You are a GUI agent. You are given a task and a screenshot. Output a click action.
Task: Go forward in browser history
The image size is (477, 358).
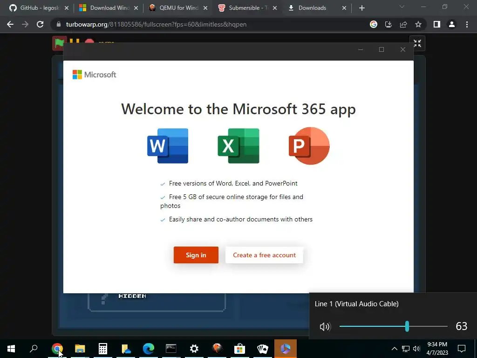point(25,24)
